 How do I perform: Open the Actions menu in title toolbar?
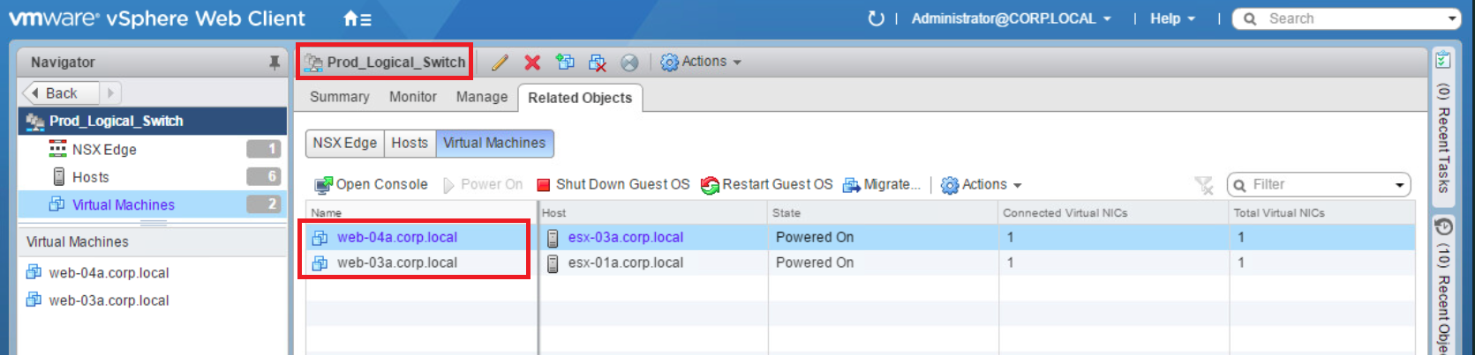click(701, 62)
